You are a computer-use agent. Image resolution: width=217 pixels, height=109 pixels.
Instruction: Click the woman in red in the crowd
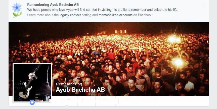pos(111,54)
